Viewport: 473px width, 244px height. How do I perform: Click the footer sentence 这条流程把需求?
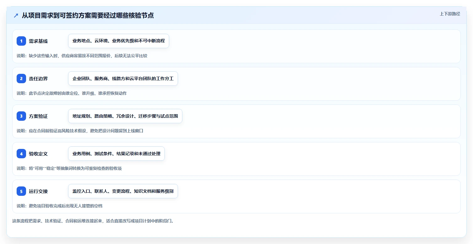93,221
